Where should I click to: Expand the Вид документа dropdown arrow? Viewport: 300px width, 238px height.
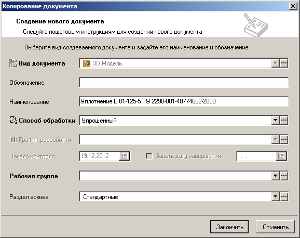pos(275,63)
